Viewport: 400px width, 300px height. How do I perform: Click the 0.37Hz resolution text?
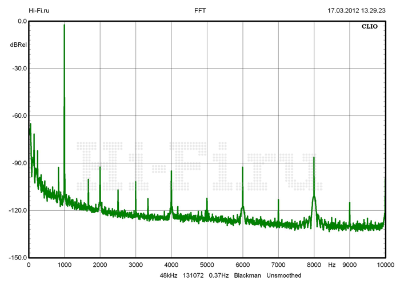(x=219, y=275)
